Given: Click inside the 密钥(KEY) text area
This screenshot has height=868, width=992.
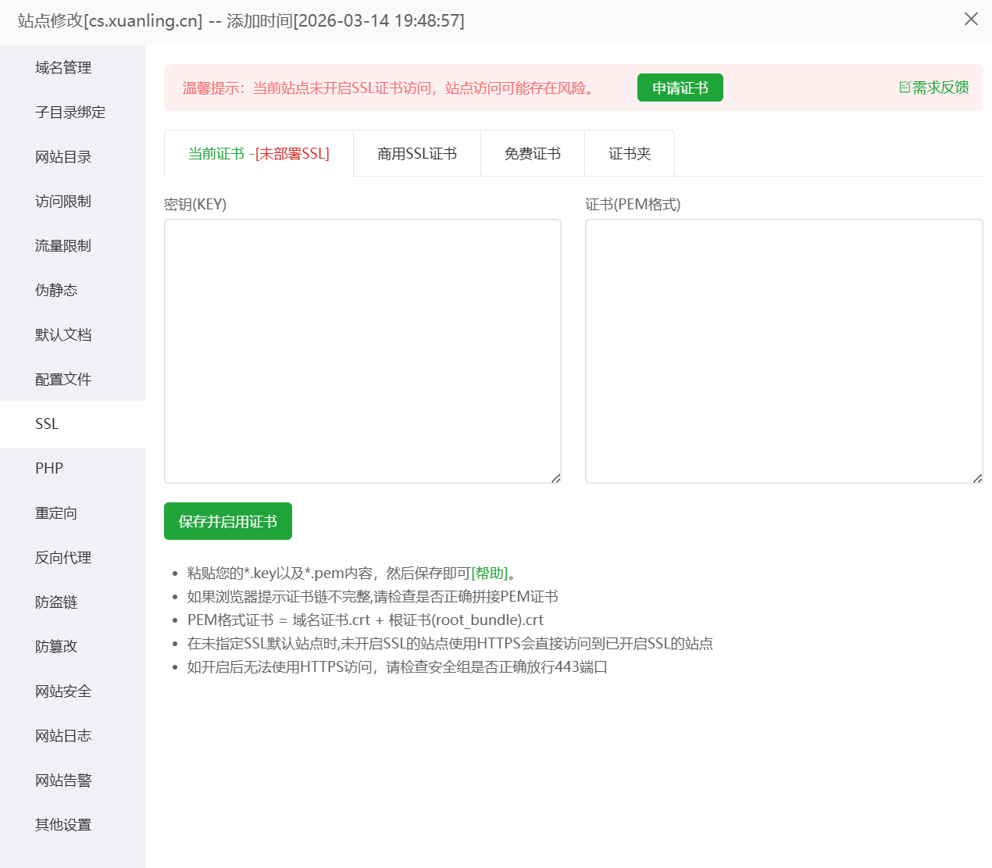Looking at the screenshot, I should (362, 350).
